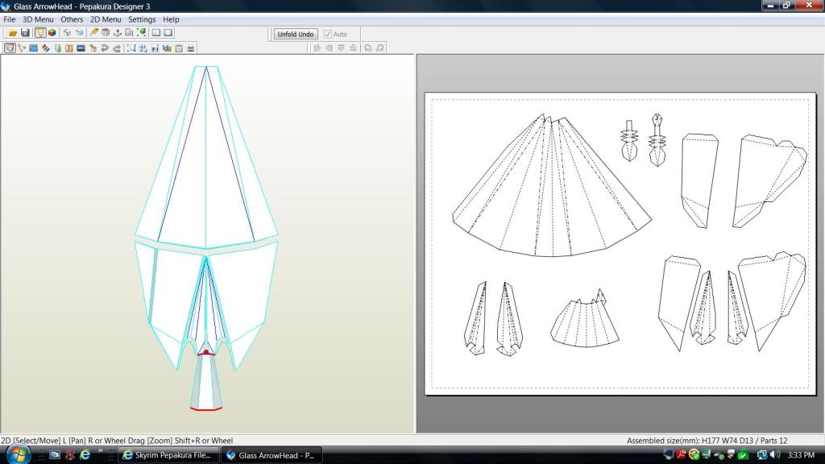The height and width of the screenshot is (464, 825).
Task: Click the gray cylinder-shaped icon in top toolbar
Action: pos(106,32)
